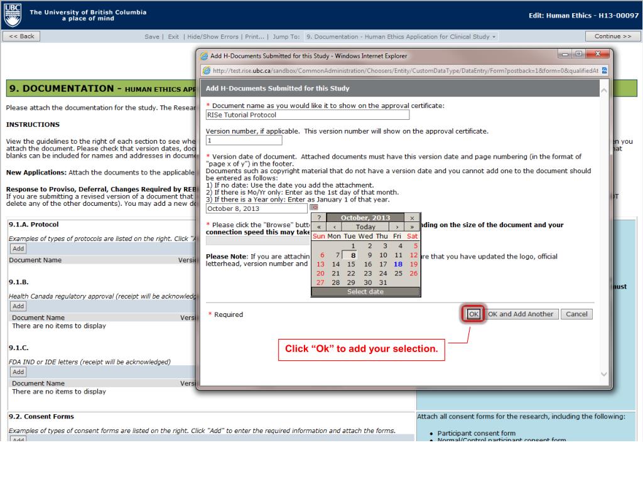Click the October, 2013 calendar title
This screenshot has height=482, width=643.
tap(365, 218)
